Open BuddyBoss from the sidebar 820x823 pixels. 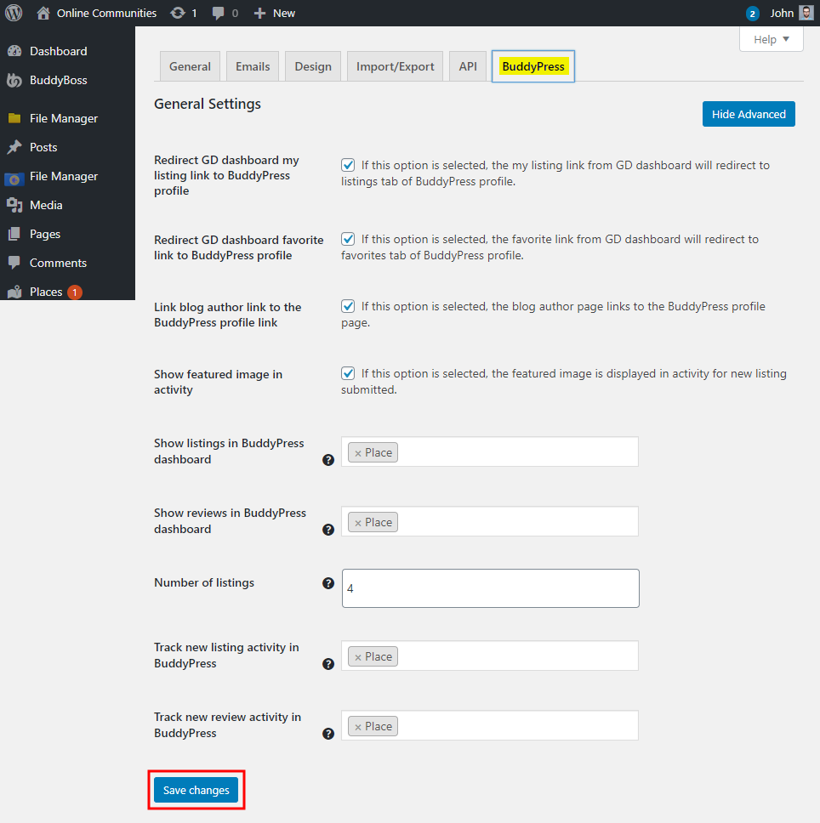tap(59, 80)
